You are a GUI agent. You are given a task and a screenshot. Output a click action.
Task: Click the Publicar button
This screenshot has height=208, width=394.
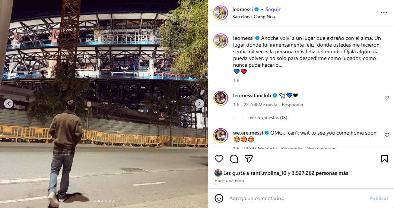pos(379,198)
